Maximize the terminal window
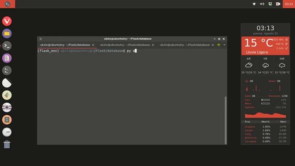 click(219, 39)
